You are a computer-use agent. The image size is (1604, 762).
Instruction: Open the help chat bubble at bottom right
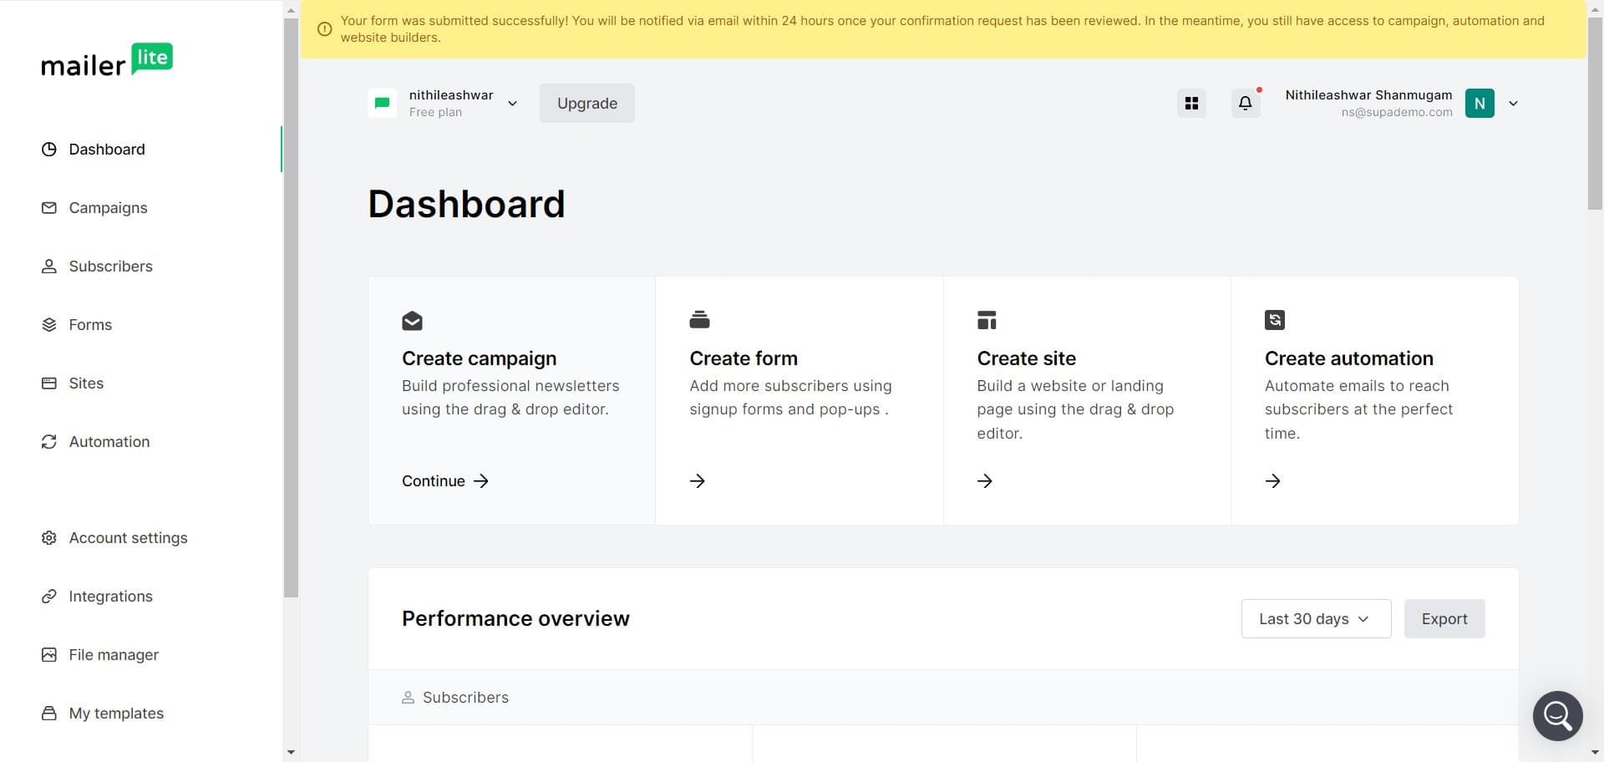coord(1557,715)
